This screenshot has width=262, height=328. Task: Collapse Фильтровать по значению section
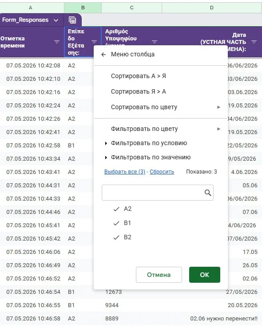click(147, 157)
